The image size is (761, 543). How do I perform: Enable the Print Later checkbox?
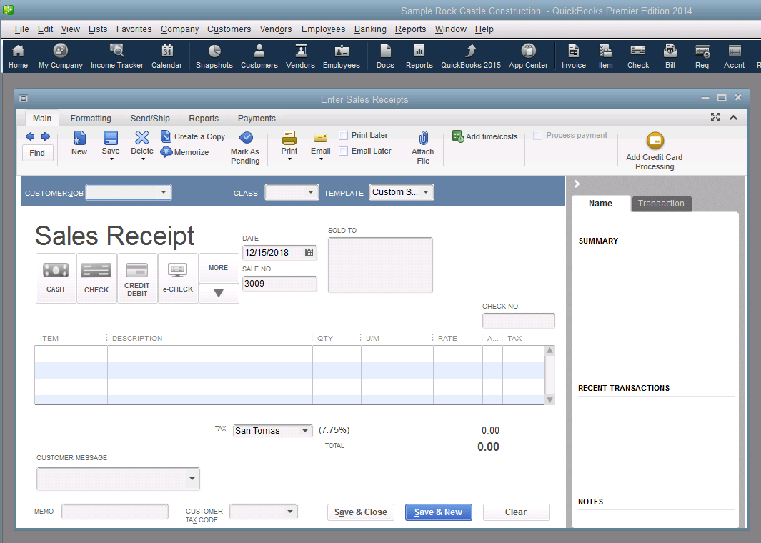pos(343,135)
